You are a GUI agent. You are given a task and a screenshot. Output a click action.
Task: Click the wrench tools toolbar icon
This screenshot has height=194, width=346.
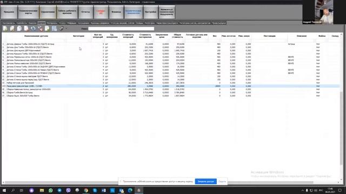[61, 29]
